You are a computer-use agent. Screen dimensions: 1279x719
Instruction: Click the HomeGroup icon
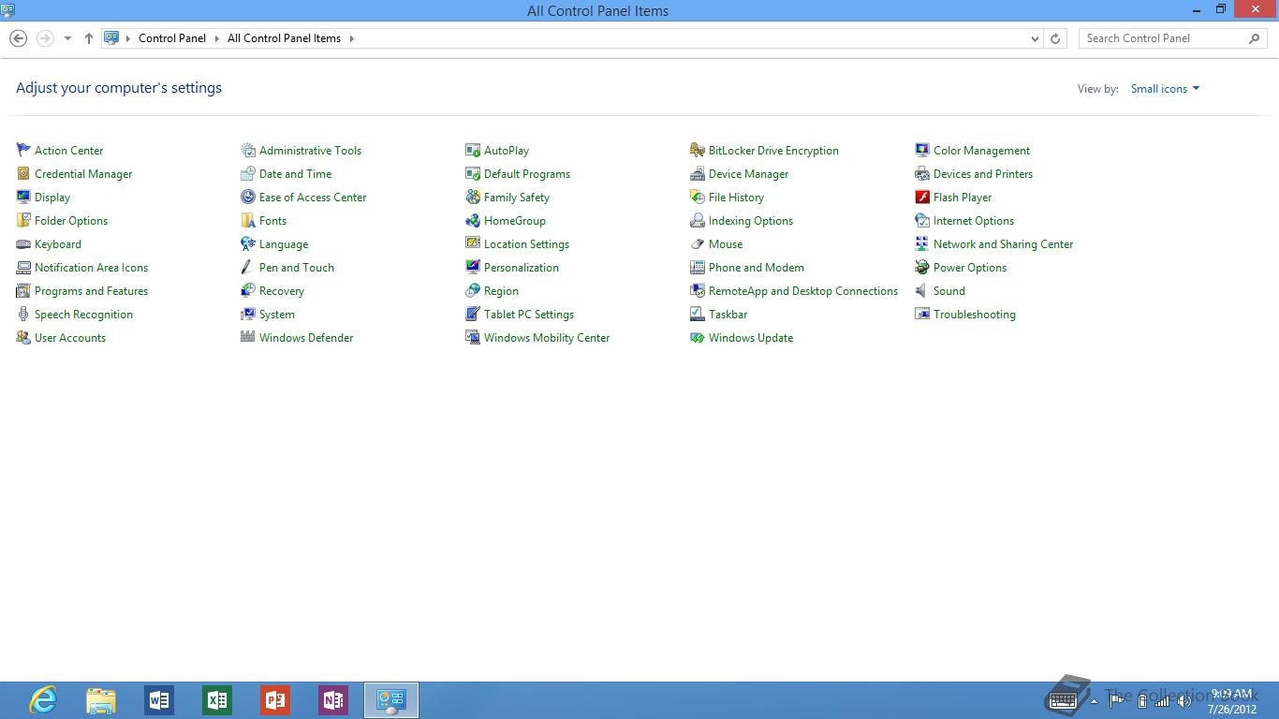pos(473,220)
